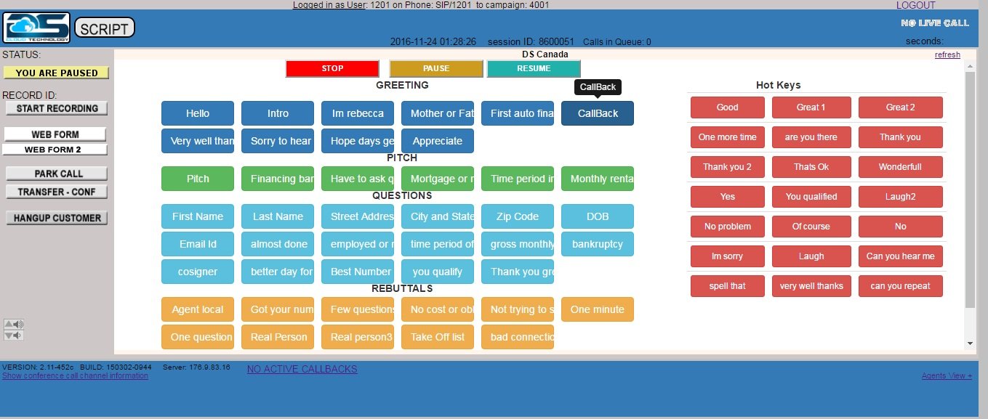The width and height of the screenshot is (988, 419).
Task: Click the LOGOUT link
Action: click(916, 5)
